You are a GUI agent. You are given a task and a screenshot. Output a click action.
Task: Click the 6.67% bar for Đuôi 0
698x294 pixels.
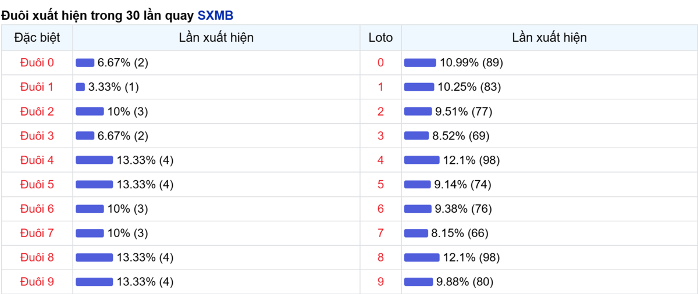(85, 63)
